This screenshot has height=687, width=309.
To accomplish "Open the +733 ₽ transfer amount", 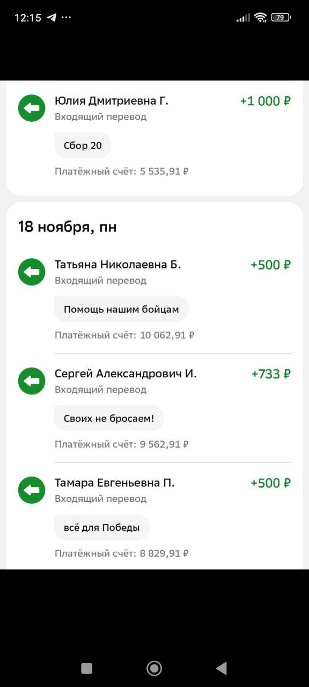I will tap(271, 374).
